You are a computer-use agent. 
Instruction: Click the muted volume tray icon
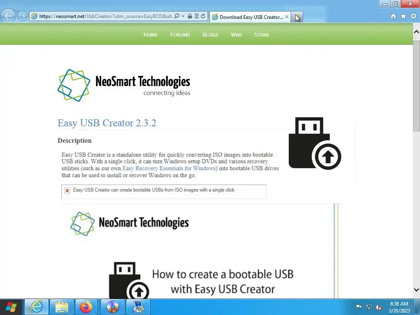pyautogui.click(x=379, y=307)
